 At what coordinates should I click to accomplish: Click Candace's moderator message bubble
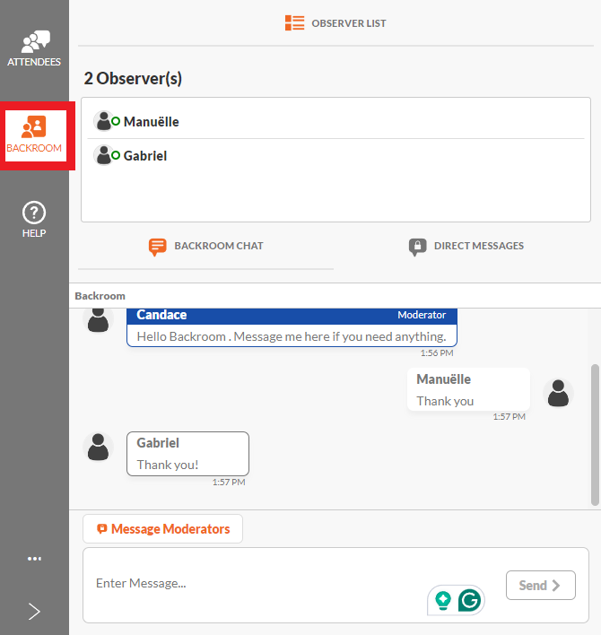point(292,327)
